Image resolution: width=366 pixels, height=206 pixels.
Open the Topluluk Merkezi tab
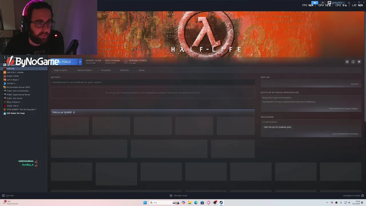[84, 70]
